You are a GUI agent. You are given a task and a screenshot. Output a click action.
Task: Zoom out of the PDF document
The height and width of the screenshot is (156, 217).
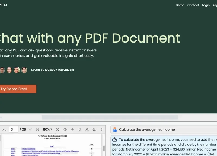38,129
